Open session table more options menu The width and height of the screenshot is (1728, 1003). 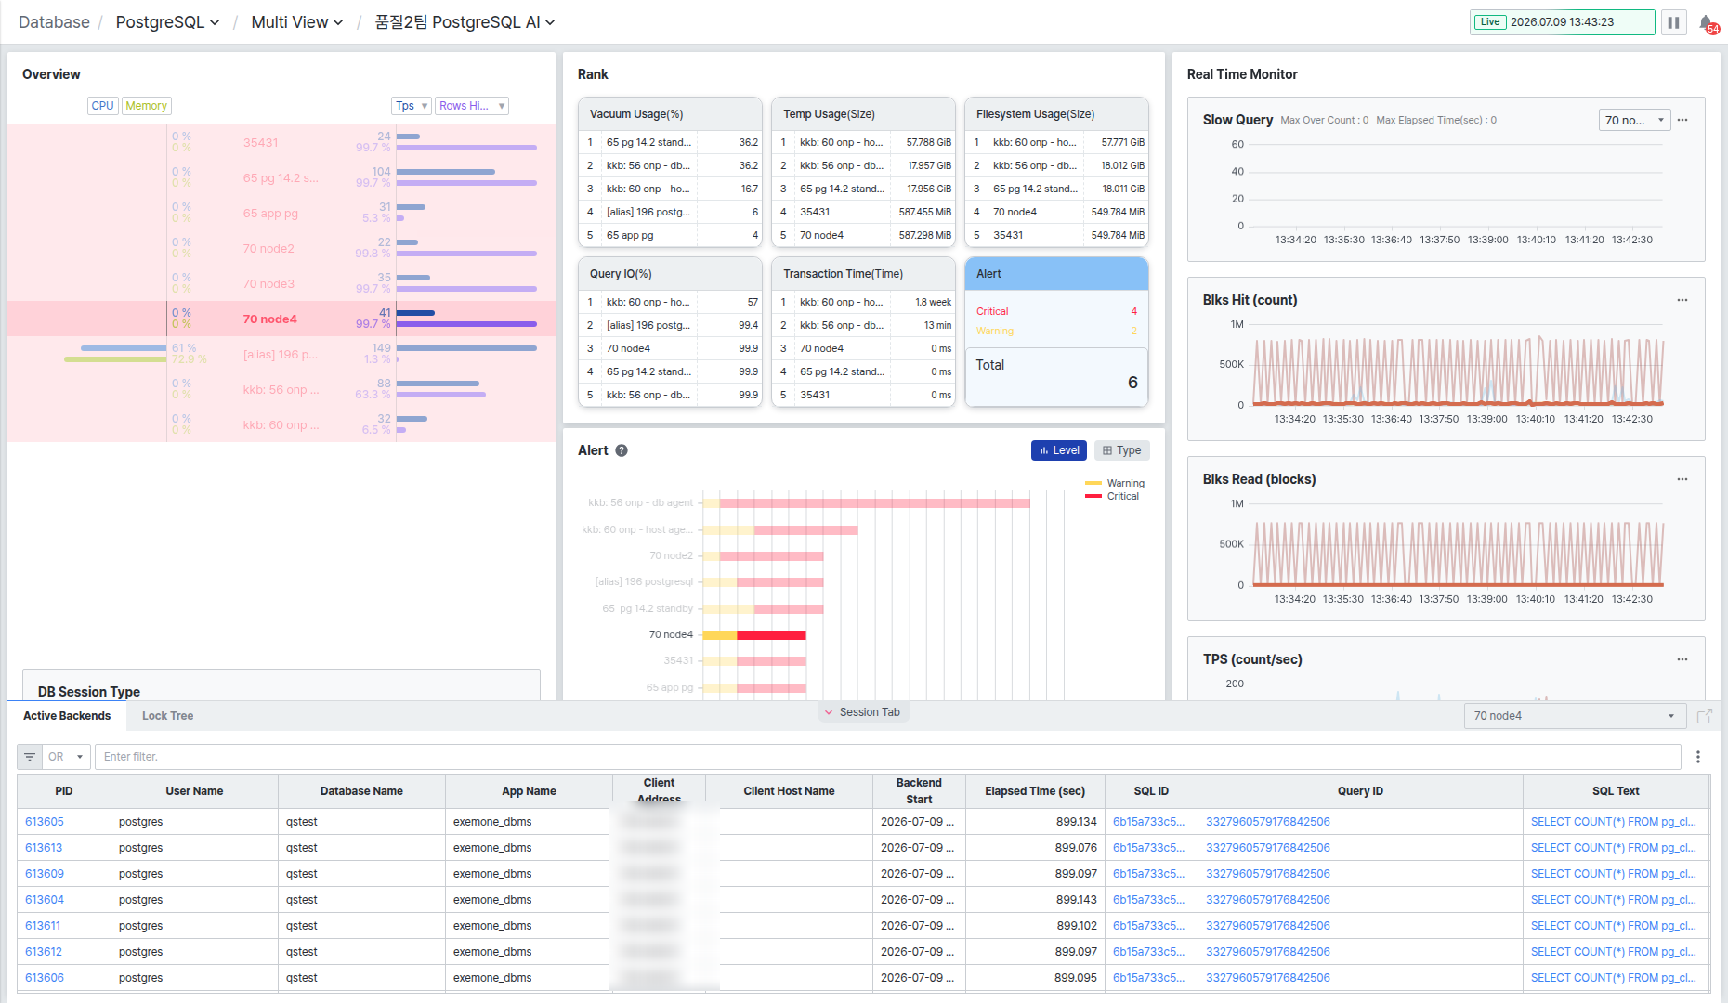coord(1698,757)
